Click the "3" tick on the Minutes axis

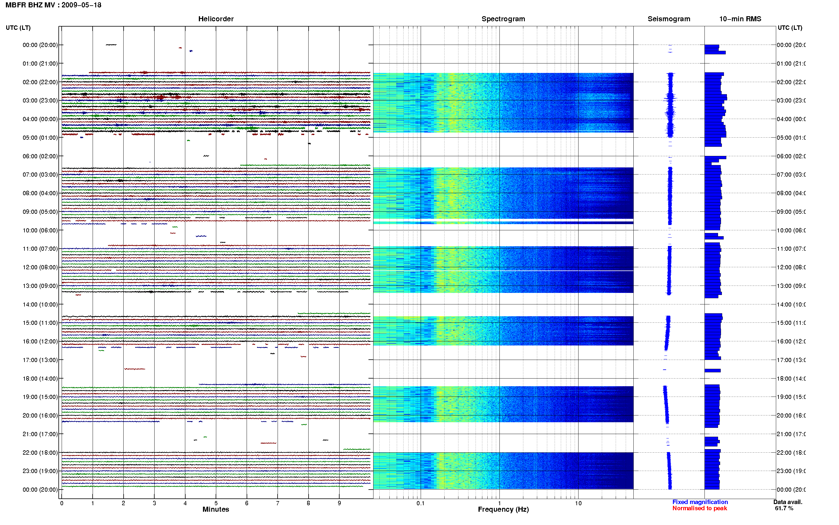[154, 503]
